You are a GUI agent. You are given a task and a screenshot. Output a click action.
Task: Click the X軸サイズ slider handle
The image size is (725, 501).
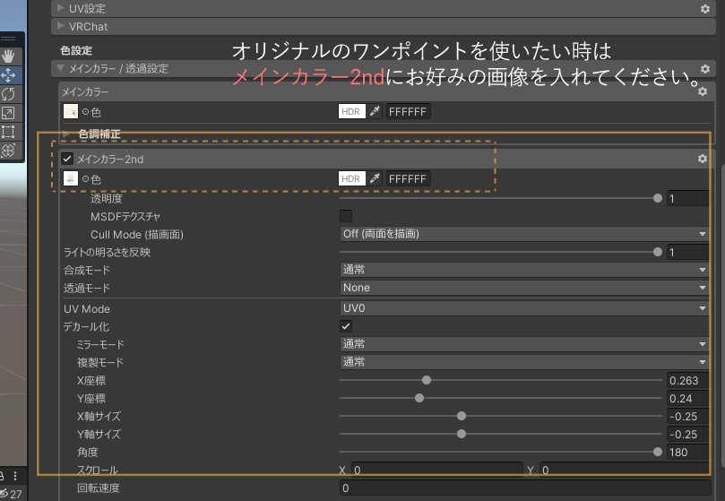(462, 416)
